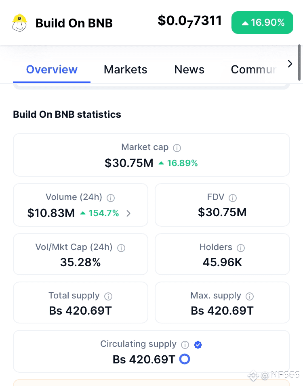Open Max. supply info icon

pyautogui.click(x=250, y=296)
